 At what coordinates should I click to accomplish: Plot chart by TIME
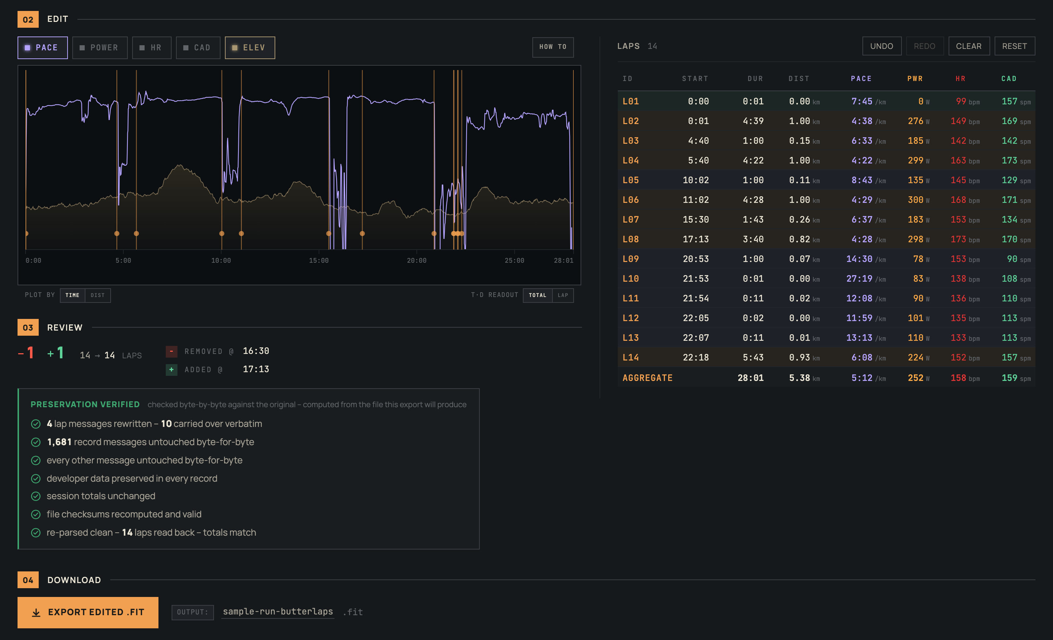click(72, 295)
